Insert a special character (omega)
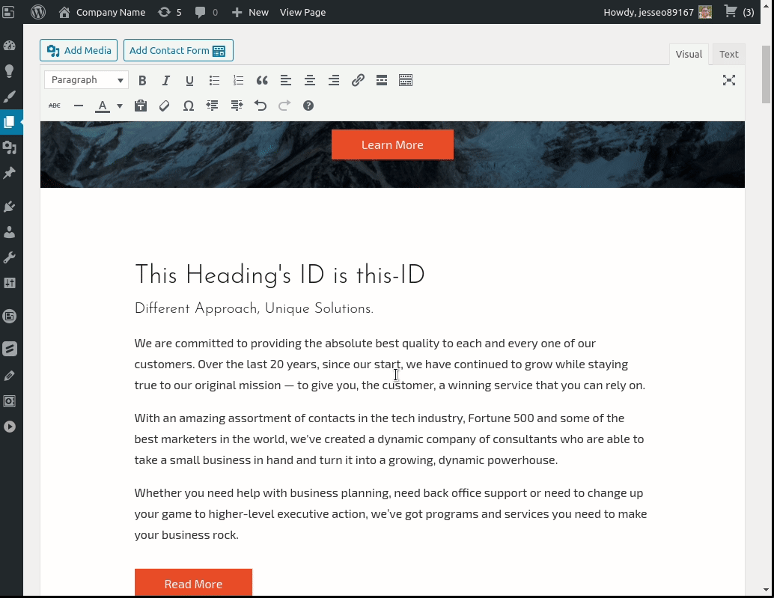 tap(189, 106)
